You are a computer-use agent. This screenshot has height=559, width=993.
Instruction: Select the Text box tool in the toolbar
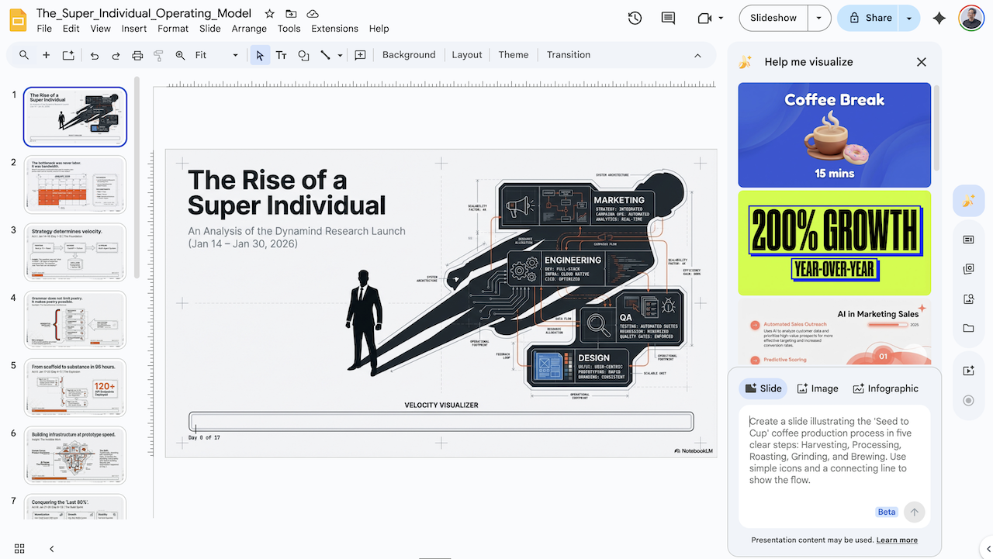[x=282, y=55]
